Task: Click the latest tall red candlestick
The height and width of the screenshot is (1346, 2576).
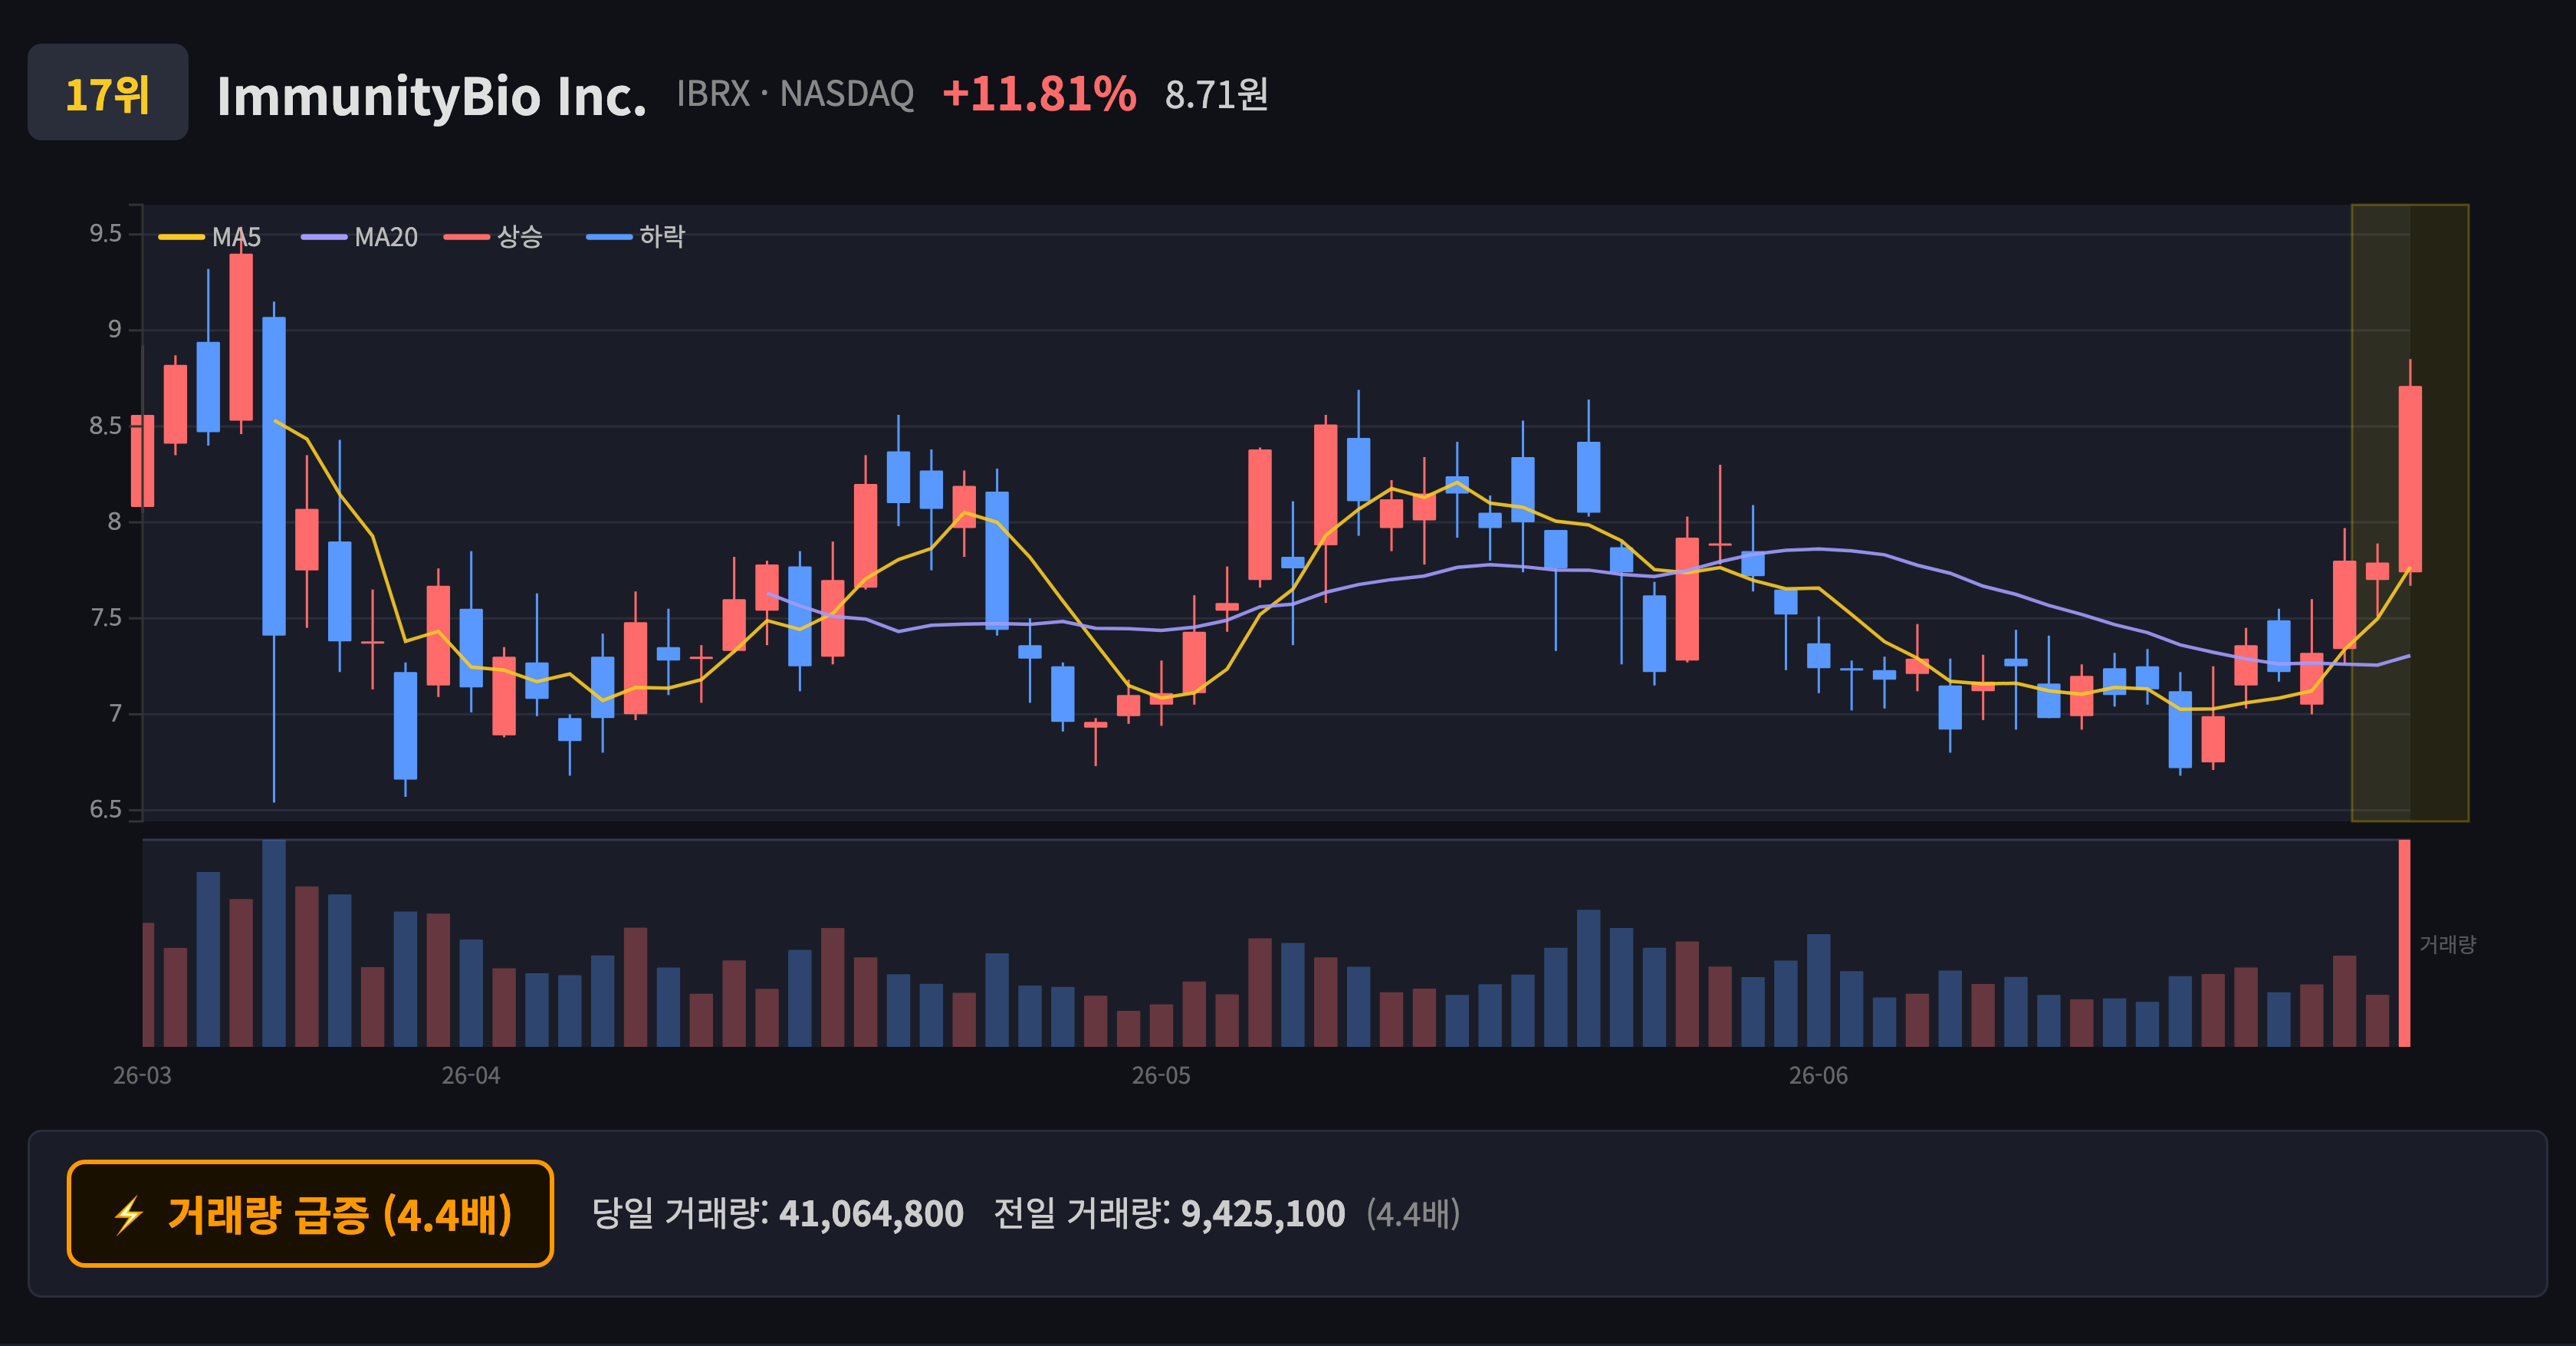Action: tap(2410, 478)
